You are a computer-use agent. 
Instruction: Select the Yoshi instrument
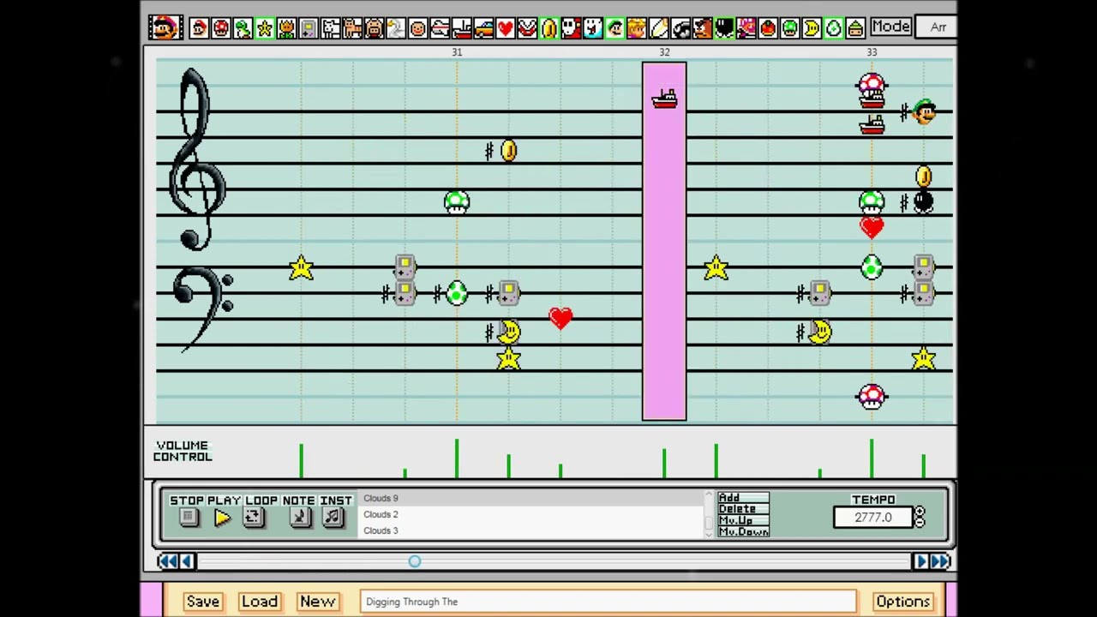point(243,28)
